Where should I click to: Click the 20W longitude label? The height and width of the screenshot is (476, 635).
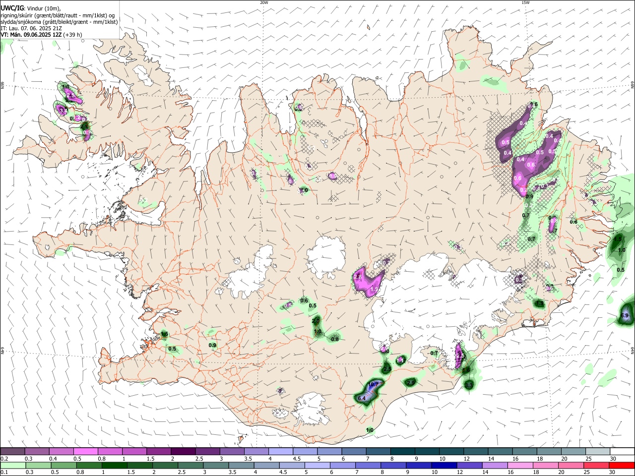click(264, 2)
